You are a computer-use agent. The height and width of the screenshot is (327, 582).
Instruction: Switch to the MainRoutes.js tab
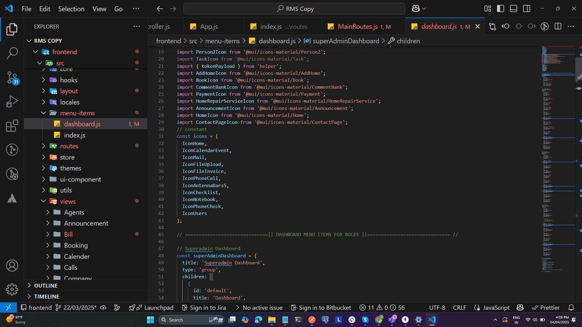click(x=358, y=27)
